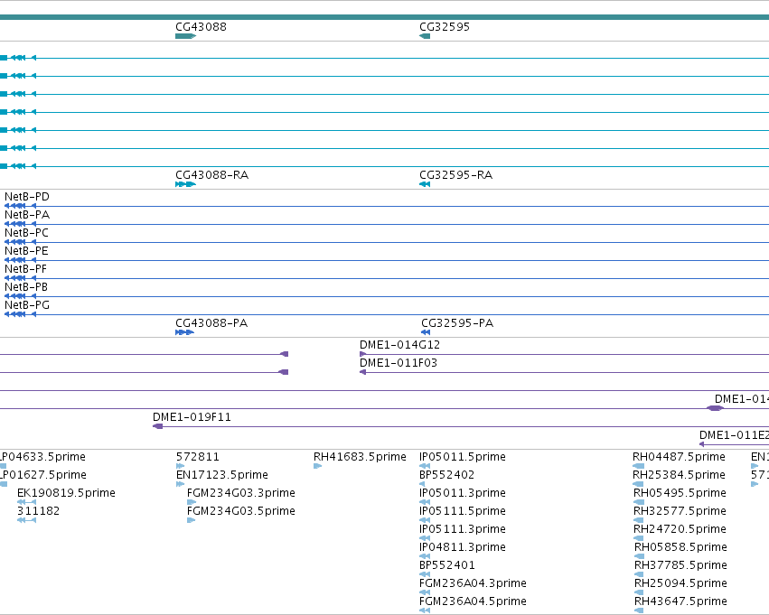The image size is (769, 615).
Task: Click the RH32577.5prime EST label
Action: [x=680, y=511]
